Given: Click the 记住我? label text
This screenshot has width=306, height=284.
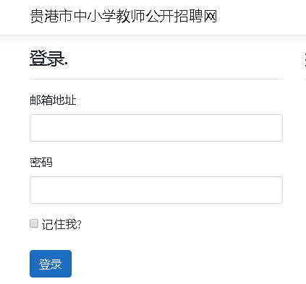Looking at the screenshot, I should (61, 225).
